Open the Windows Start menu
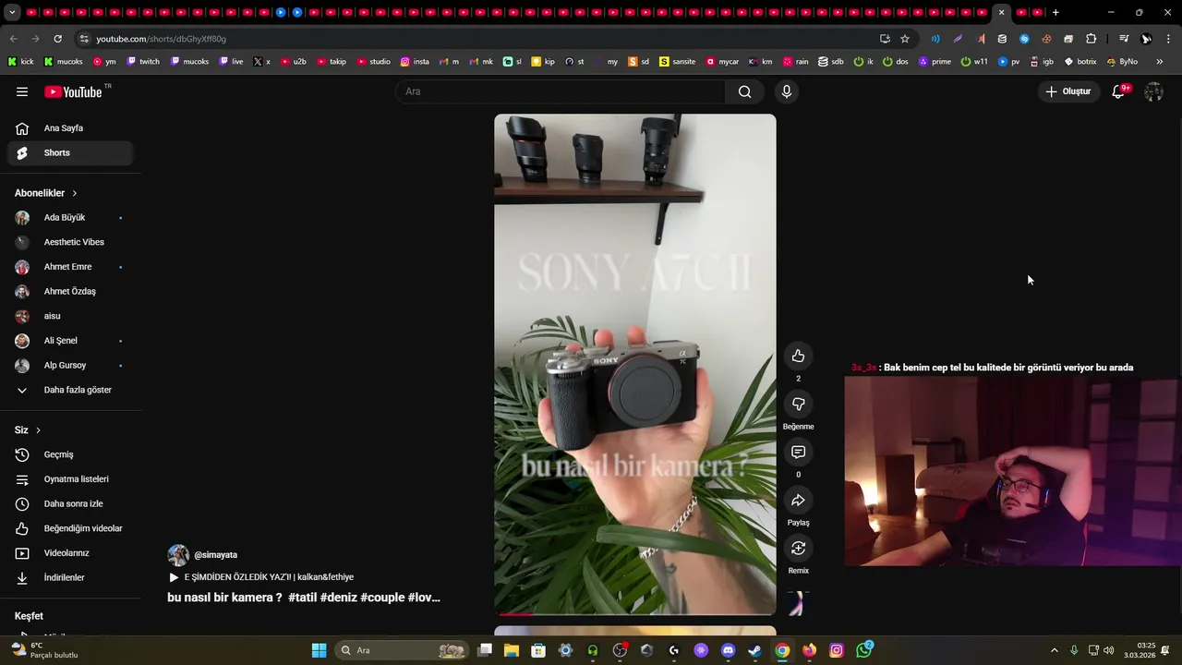This screenshot has height=665, width=1182. point(319,650)
